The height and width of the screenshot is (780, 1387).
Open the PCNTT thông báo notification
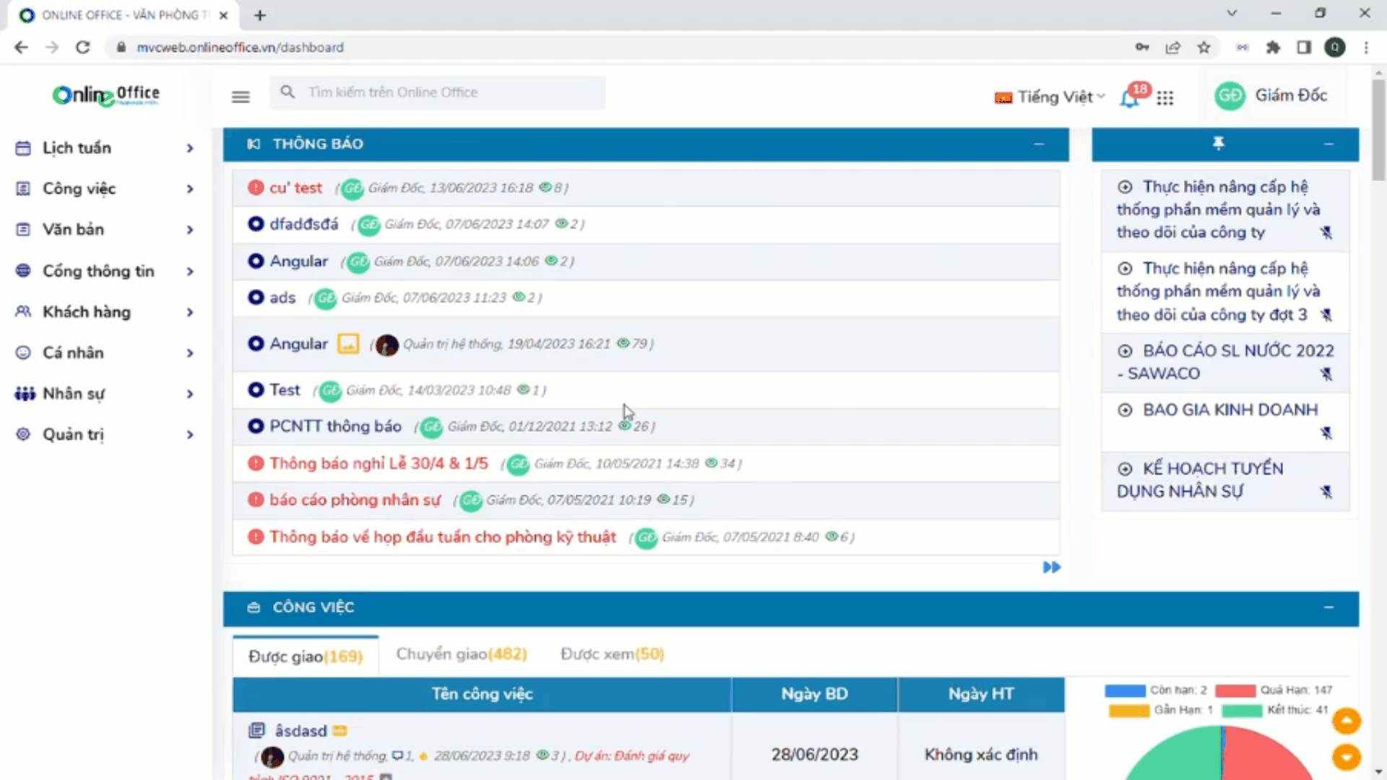click(x=335, y=427)
